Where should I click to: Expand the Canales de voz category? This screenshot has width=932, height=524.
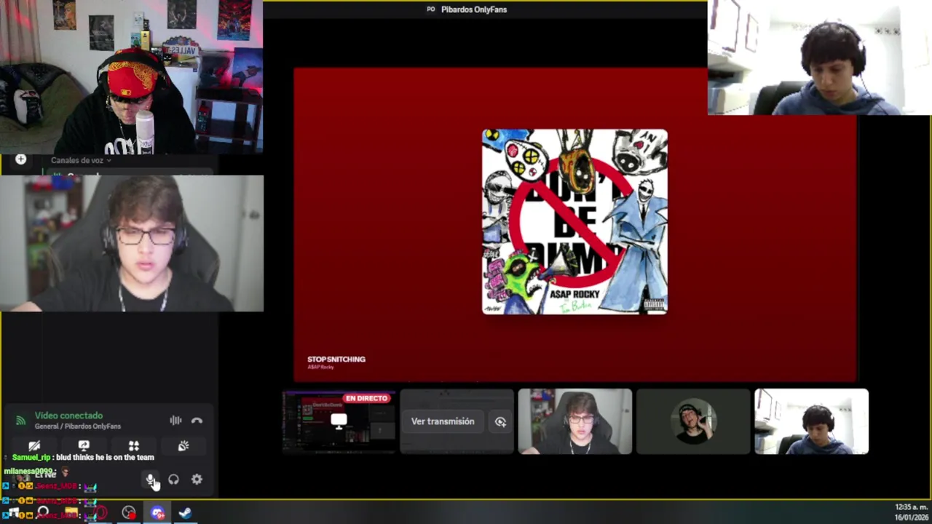[x=80, y=160]
